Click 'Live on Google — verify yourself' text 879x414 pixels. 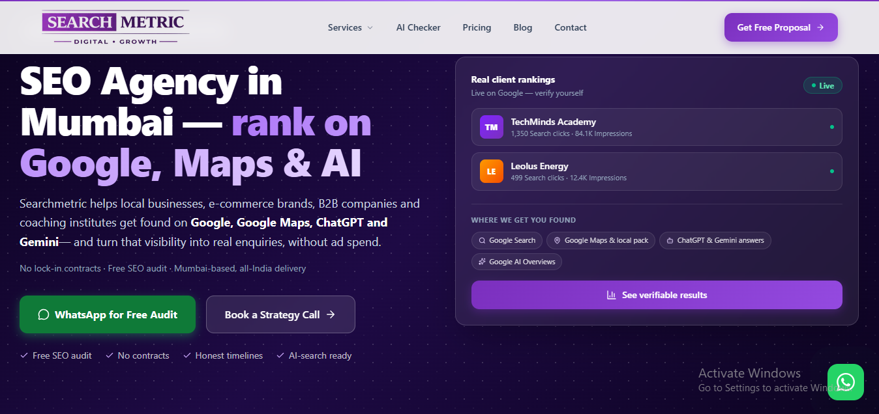(x=527, y=93)
